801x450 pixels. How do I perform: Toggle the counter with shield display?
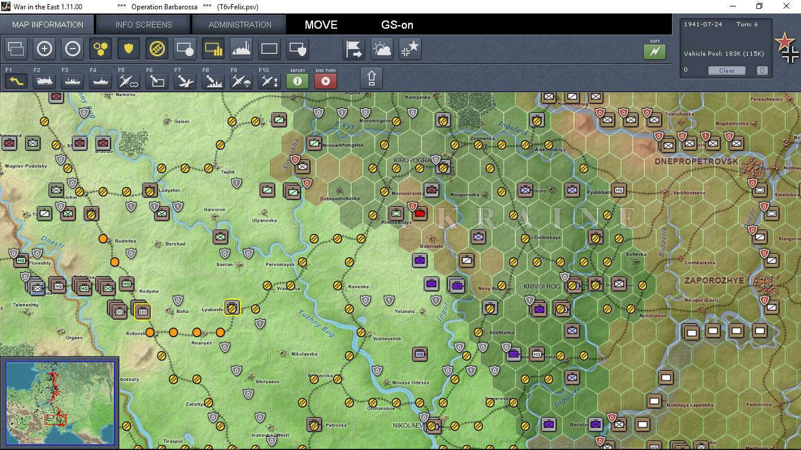point(298,49)
